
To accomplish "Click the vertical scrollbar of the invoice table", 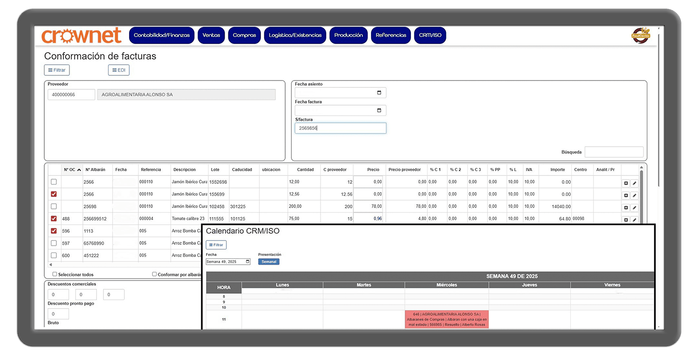I will tap(641, 195).
